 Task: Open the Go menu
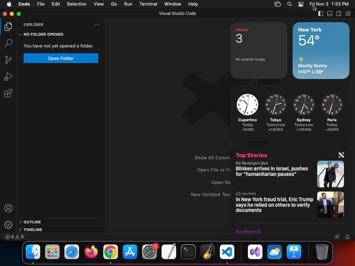click(114, 4)
